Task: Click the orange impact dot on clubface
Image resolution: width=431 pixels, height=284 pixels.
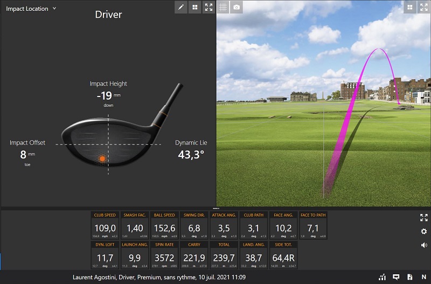Action: pyautogui.click(x=102, y=158)
